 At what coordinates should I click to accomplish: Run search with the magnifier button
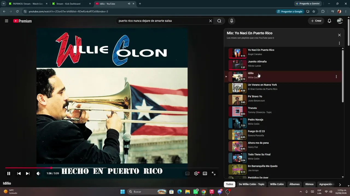[x=219, y=21]
